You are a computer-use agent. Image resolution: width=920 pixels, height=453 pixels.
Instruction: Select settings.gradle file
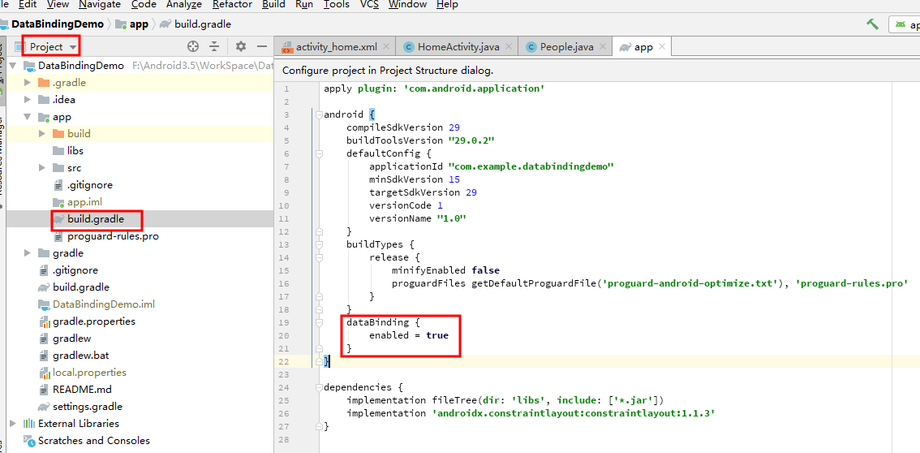point(88,407)
